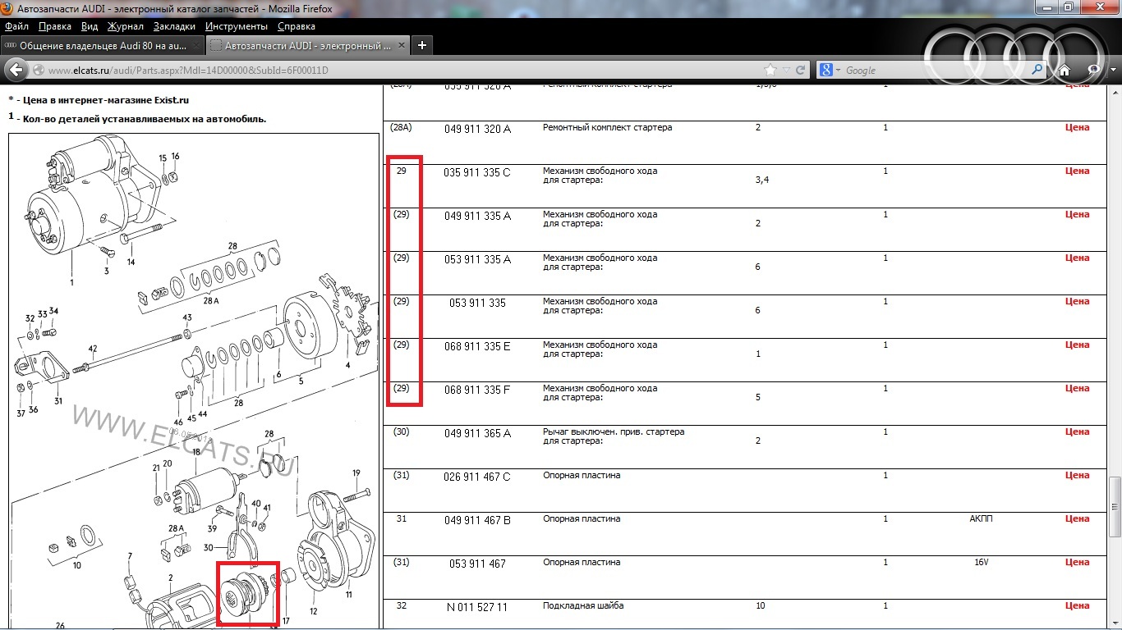The height and width of the screenshot is (630, 1122).
Task: Click the АКПП note for 049 911 467 B
Action: pos(981,519)
